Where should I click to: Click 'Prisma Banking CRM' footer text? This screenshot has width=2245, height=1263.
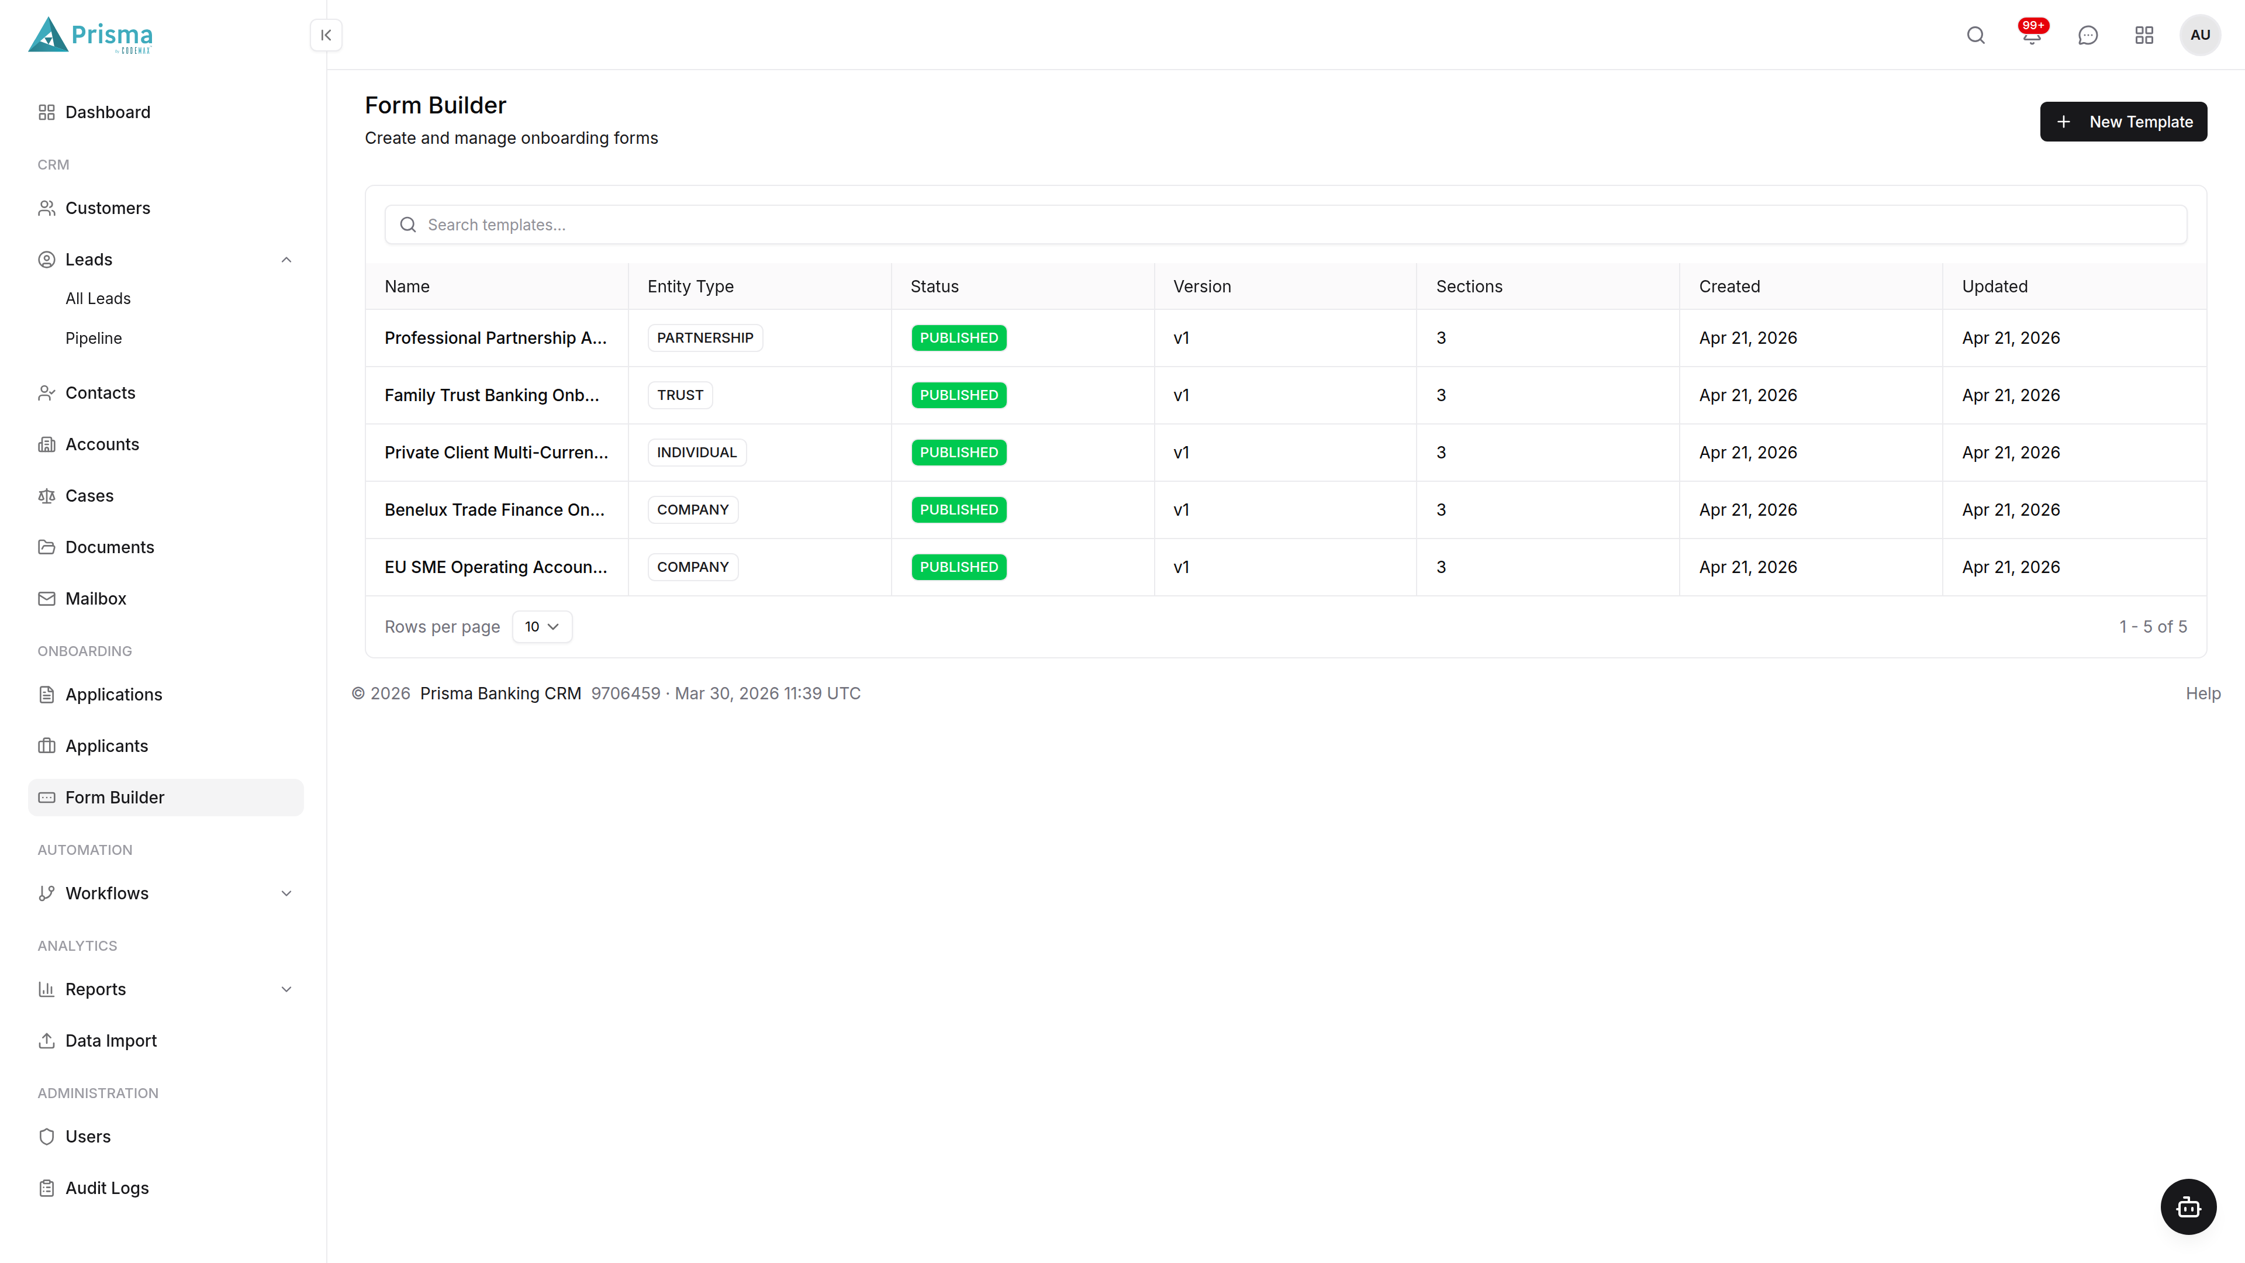[500, 694]
